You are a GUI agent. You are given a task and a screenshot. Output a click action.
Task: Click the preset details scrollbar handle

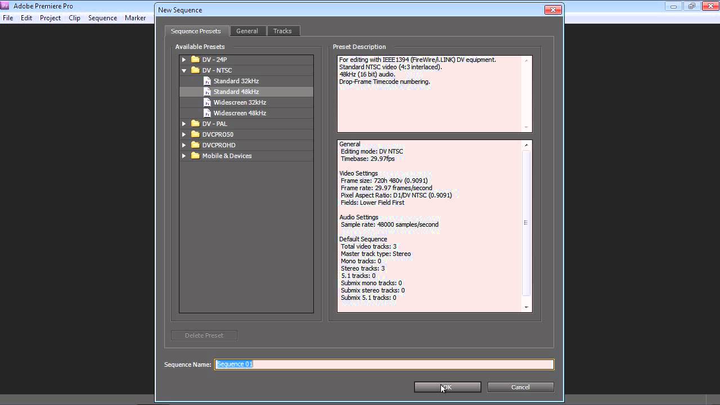pyautogui.click(x=526, y=223)
